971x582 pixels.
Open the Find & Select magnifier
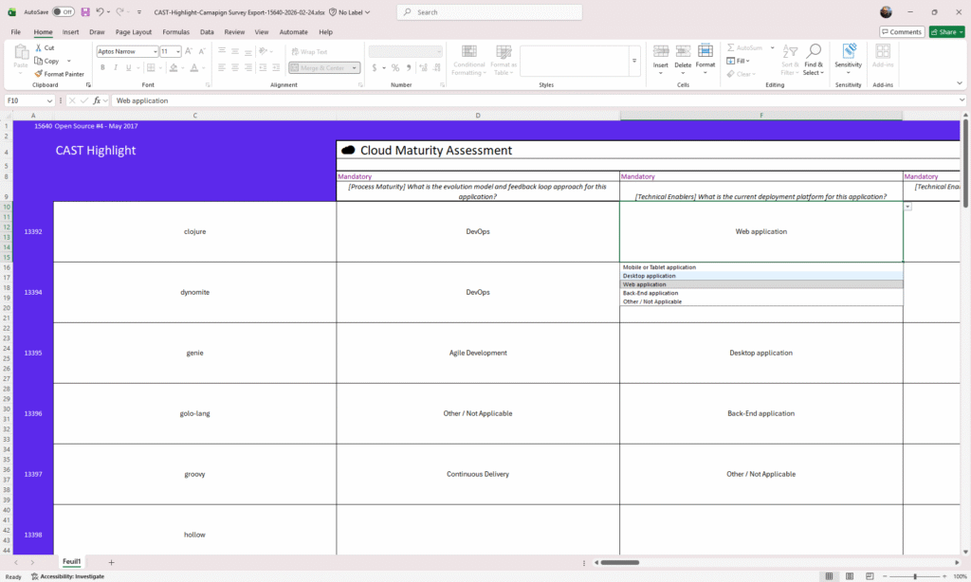pyautogui.click(x=814, y=51)
